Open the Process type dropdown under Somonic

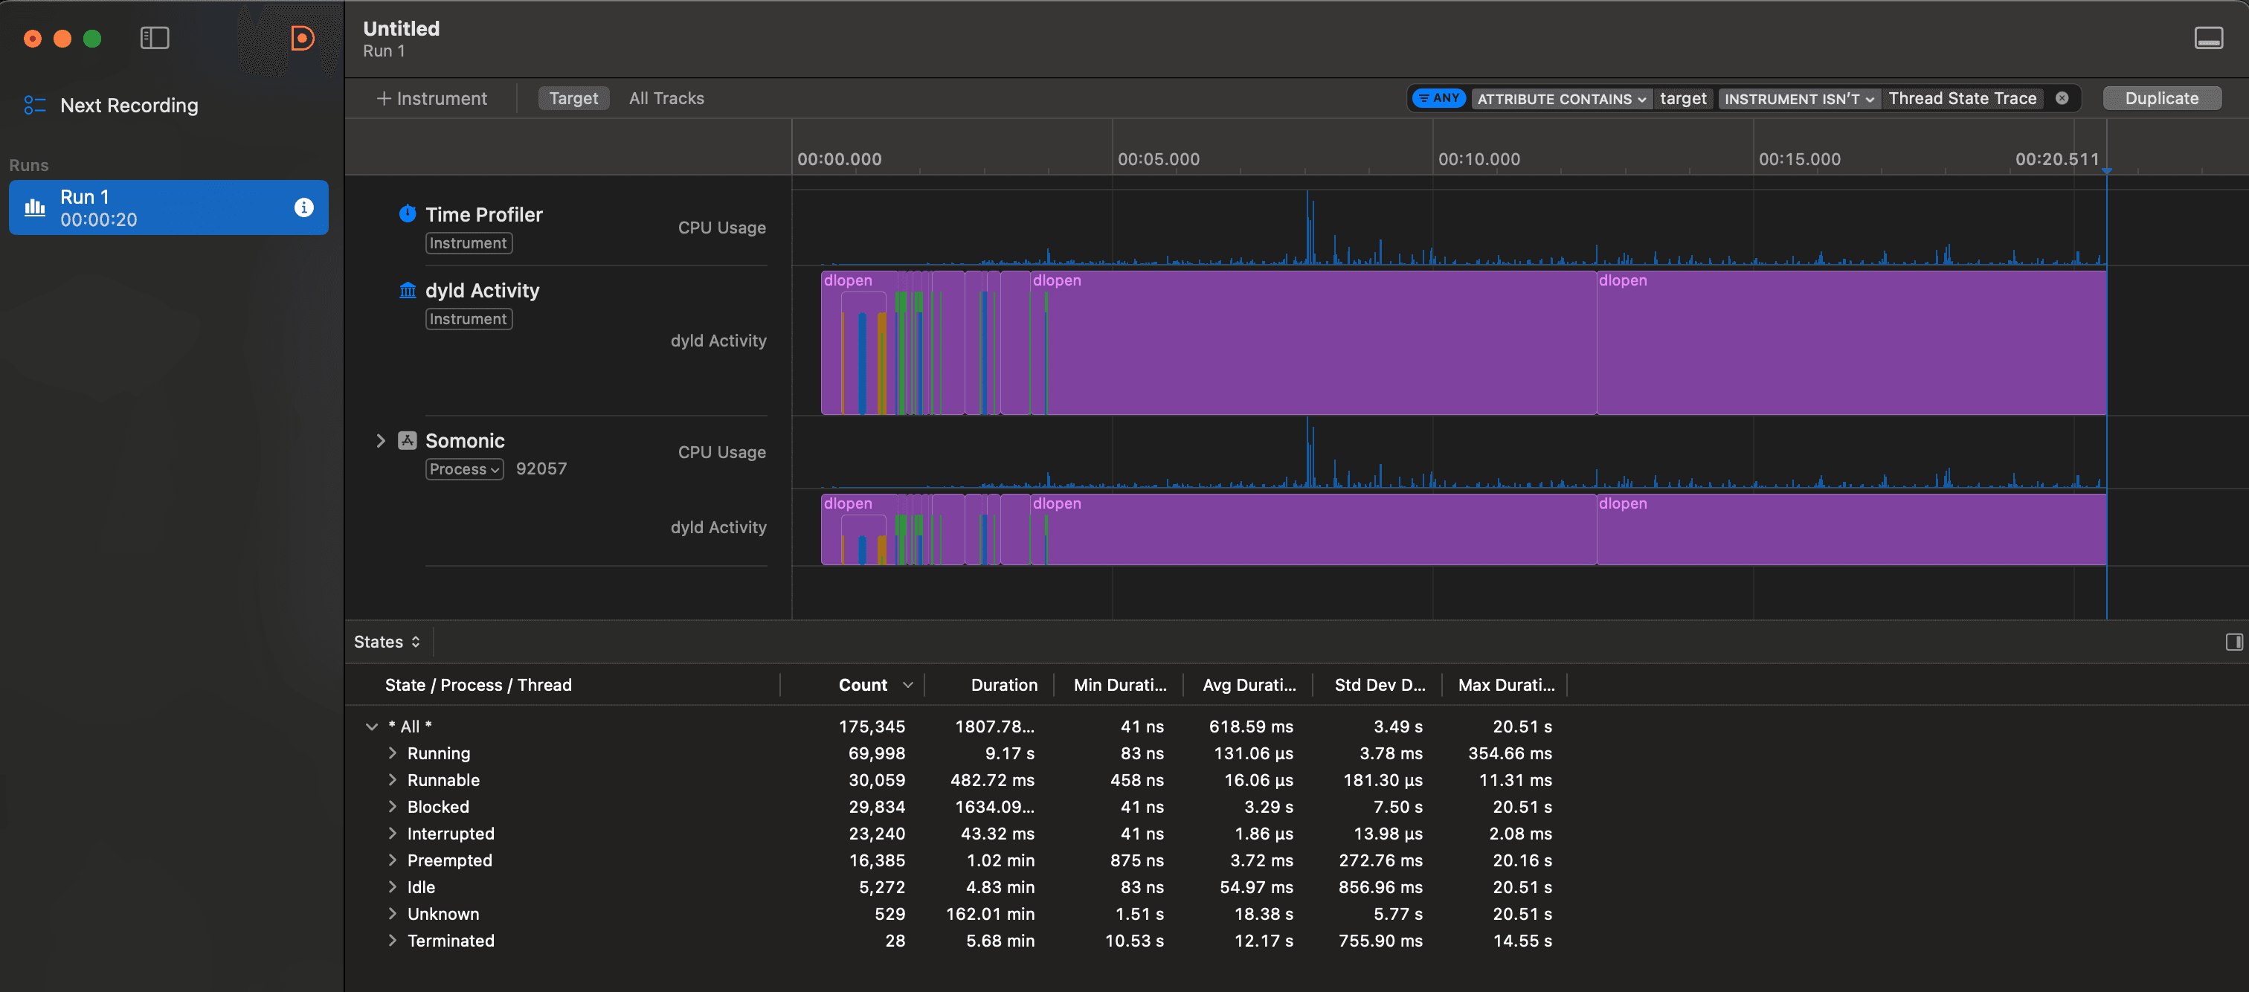(x=465, y=470)
